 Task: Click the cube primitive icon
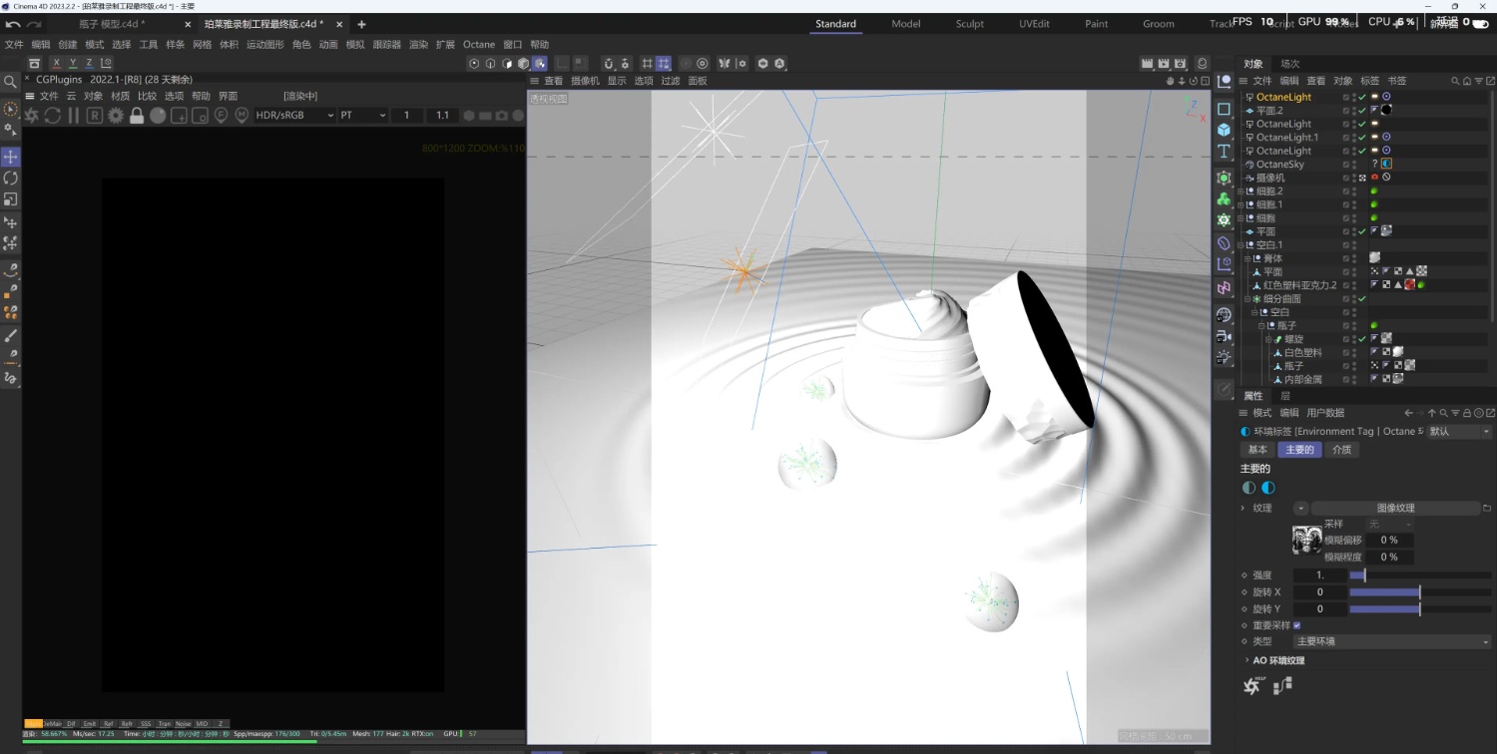click(1224, 130)
